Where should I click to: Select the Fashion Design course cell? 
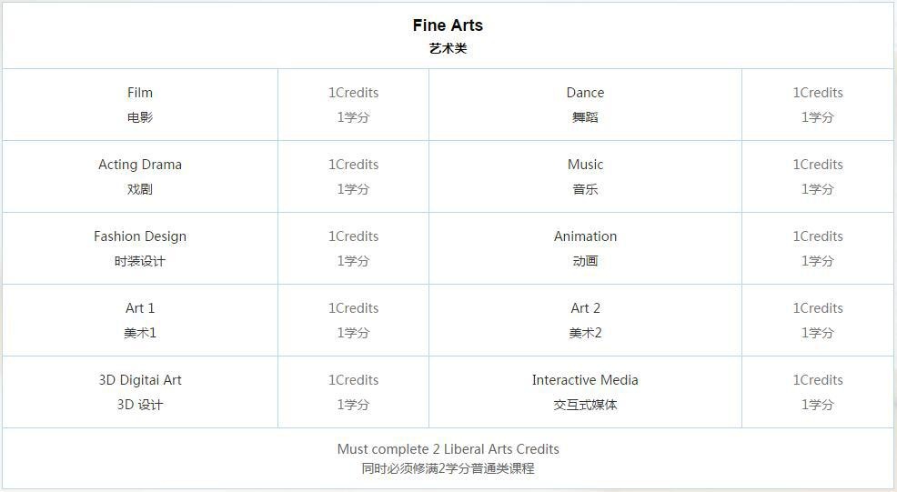click(x=140, y=248)
